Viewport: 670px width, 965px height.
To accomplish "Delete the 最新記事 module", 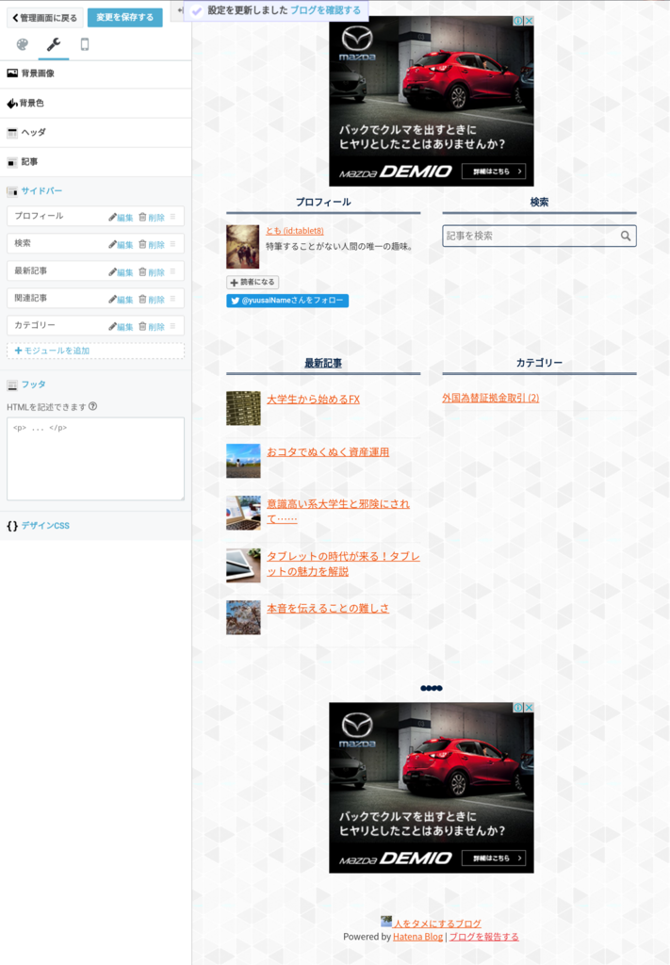I will pos(152,272).
